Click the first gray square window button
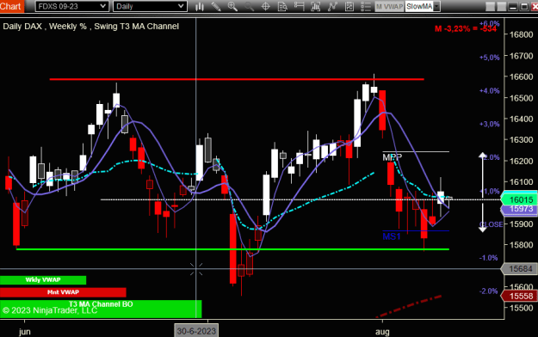Screen dimensions: 538x337 (491, 7)
